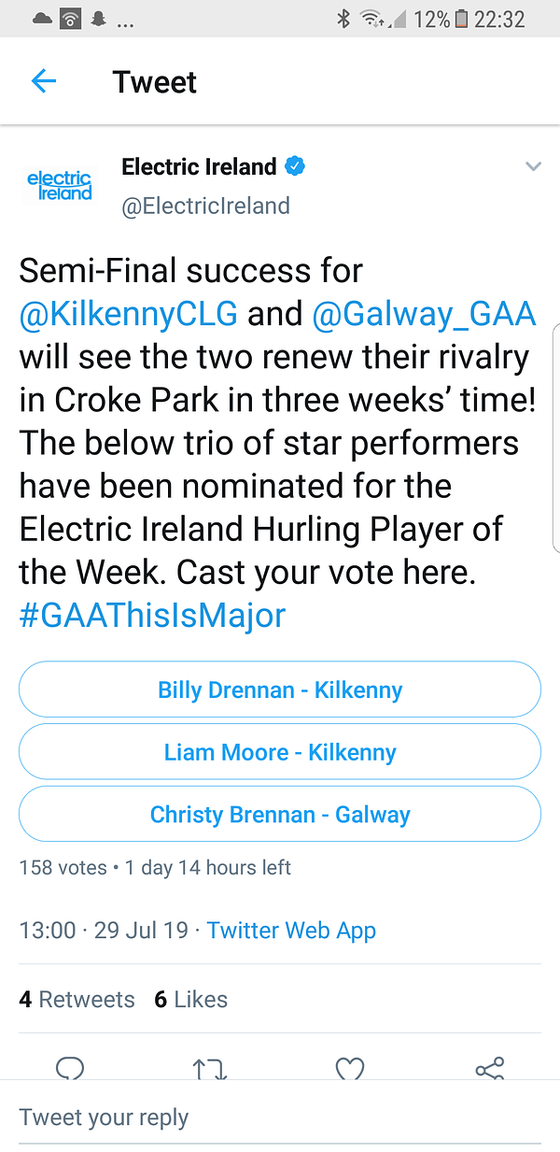Open Electric Ireland profile logo
The height and width of the screenshot is (1152, 560).
[x=60, y=185]
